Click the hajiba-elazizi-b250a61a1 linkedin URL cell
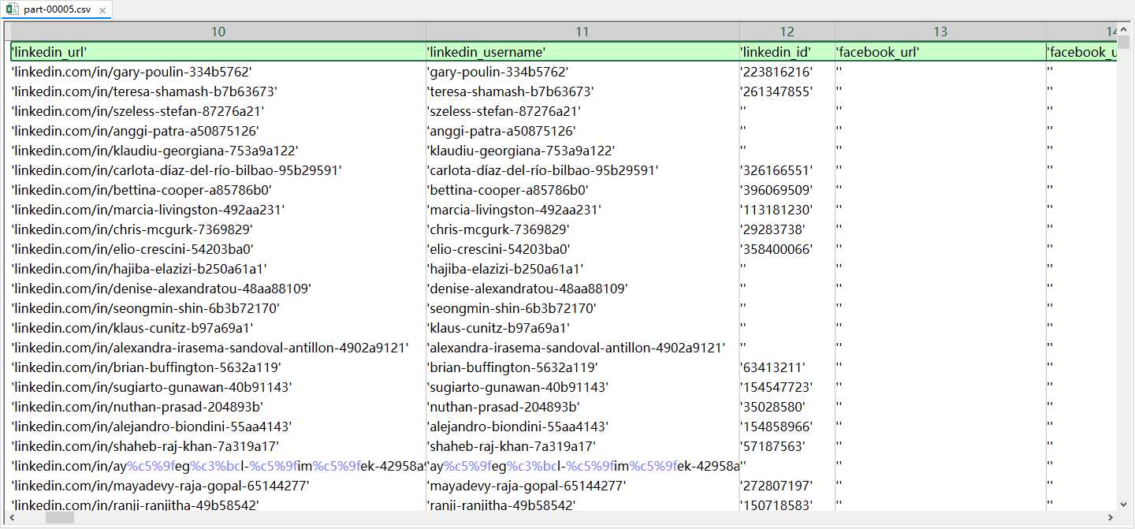 218,269
